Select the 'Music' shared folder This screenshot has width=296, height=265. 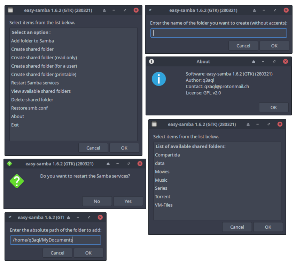pyautogui.click(x=217, y=180)
